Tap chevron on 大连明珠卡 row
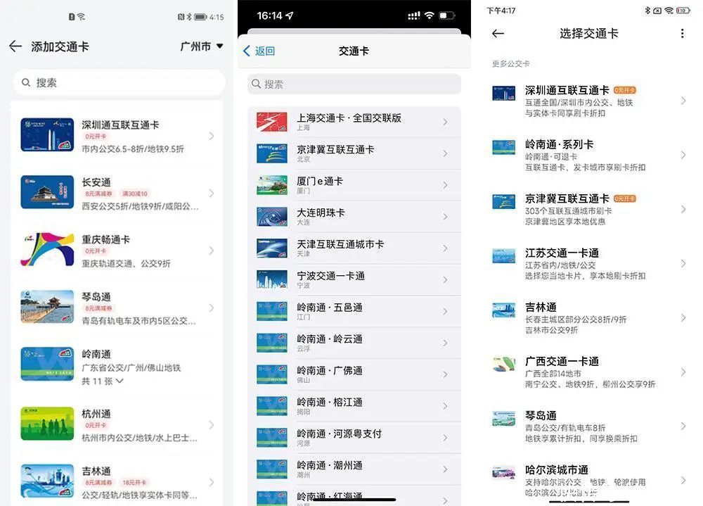Viewport: 703px width, 506px height. (445, 217)
